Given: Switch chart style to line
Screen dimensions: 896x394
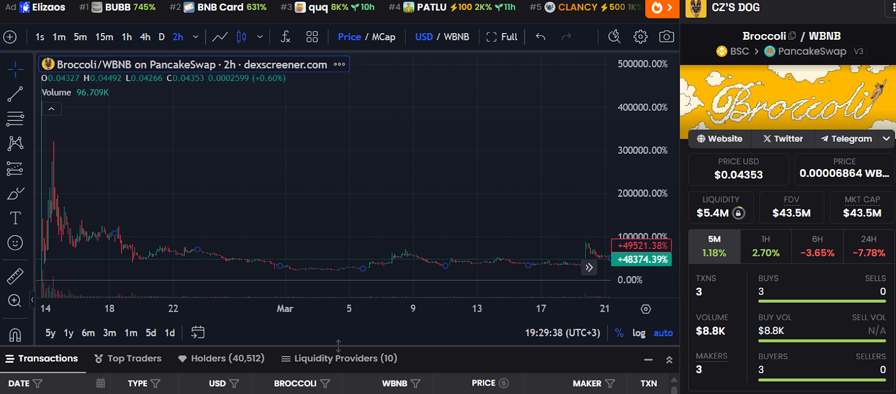Looking at the screenshot, I should point(220,37).
